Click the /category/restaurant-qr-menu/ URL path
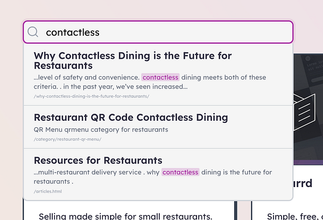This screenshot has width=323, height=220. 67,139
